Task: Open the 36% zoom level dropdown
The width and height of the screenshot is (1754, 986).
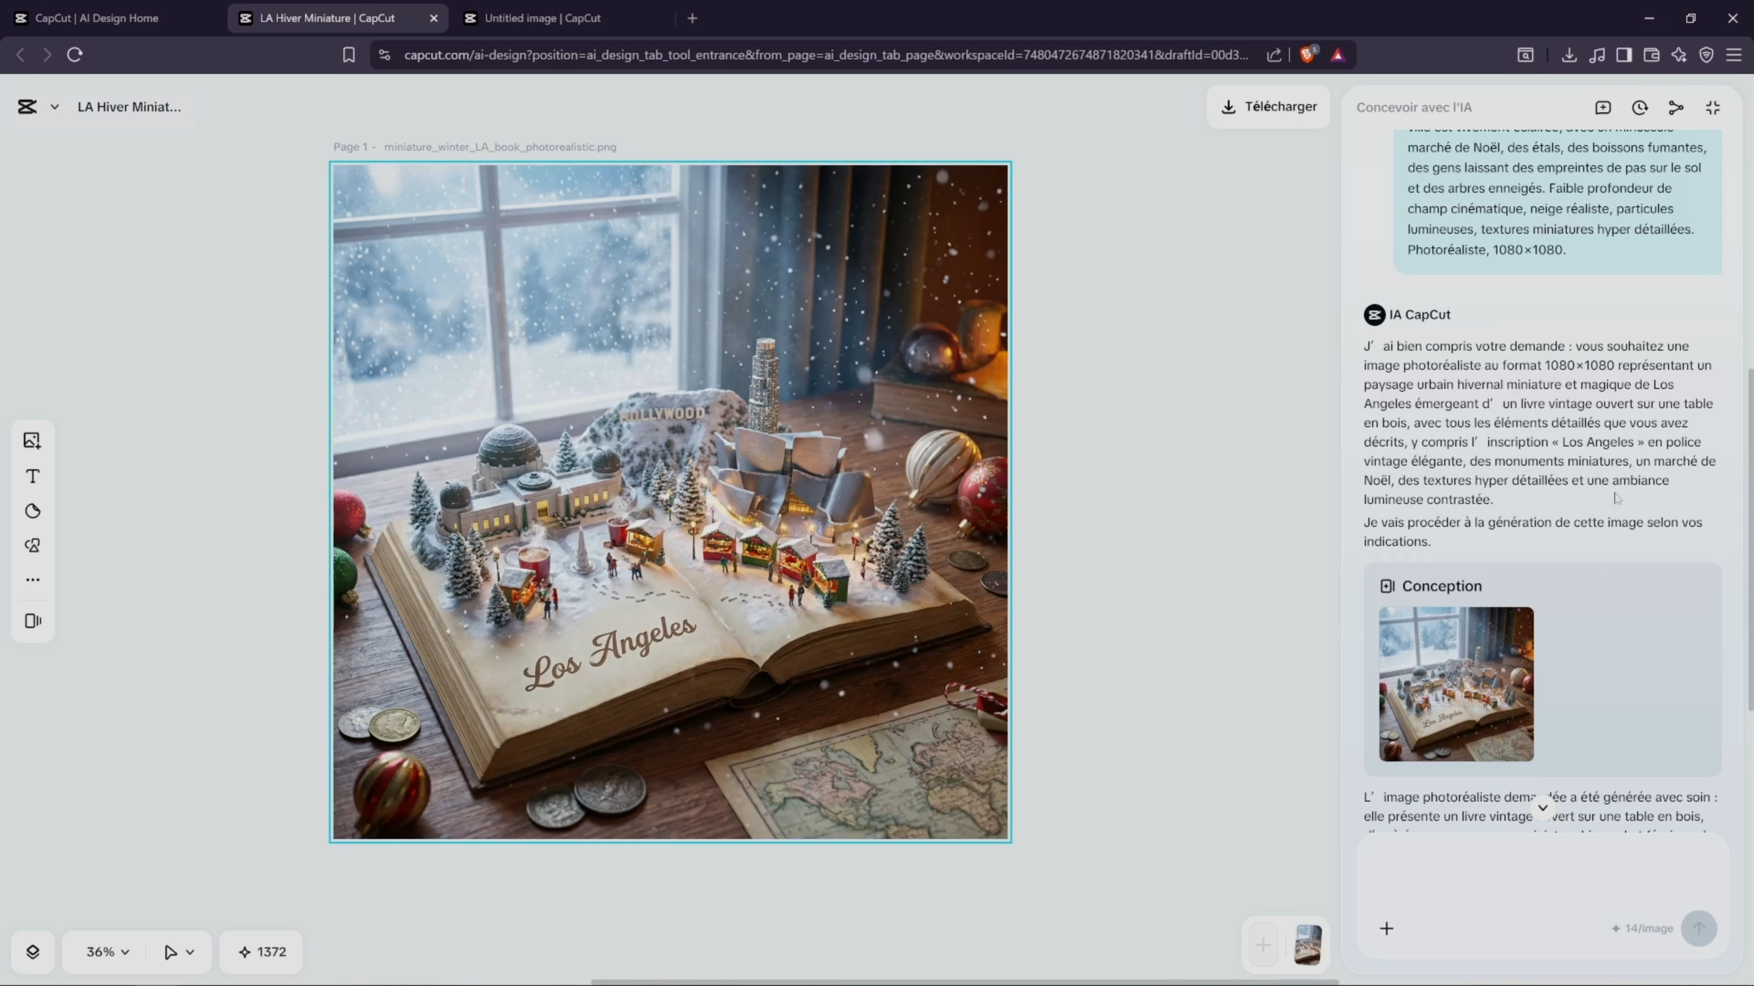Action: coord(108,951)
